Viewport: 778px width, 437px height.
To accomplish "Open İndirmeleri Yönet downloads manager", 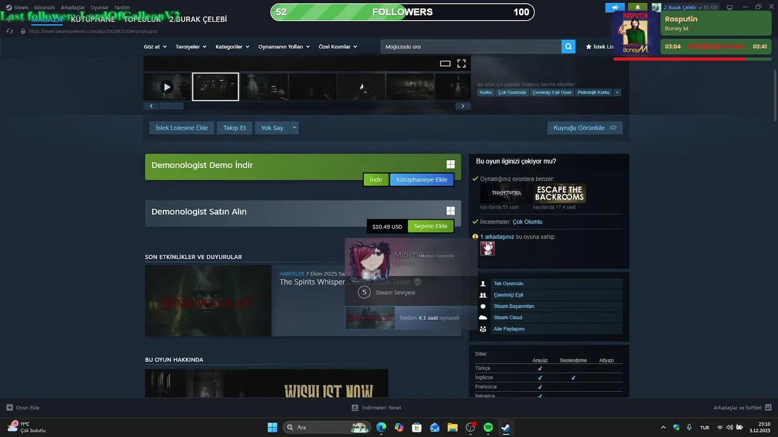I will click(x=377, y=408).
